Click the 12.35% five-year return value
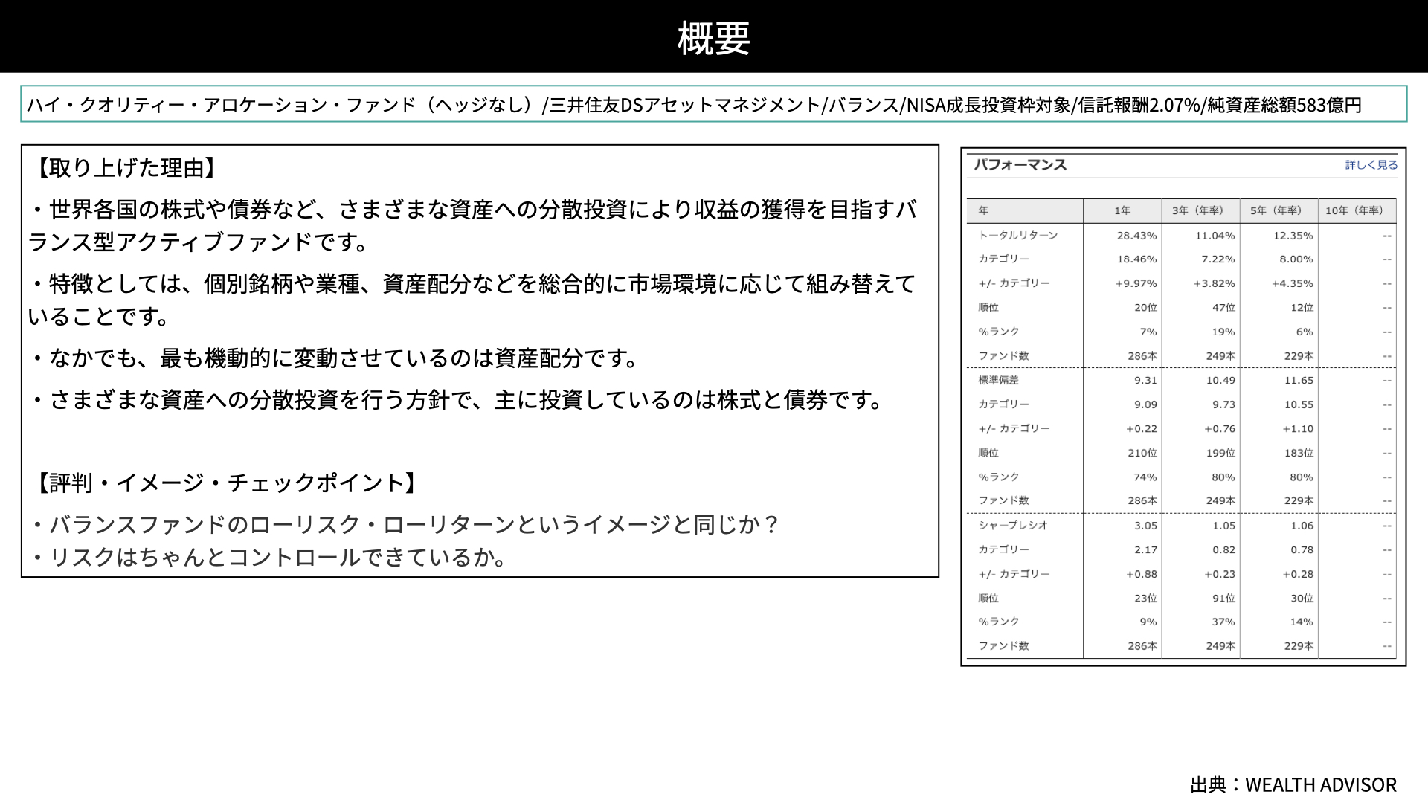 (x=1293, y=236)
